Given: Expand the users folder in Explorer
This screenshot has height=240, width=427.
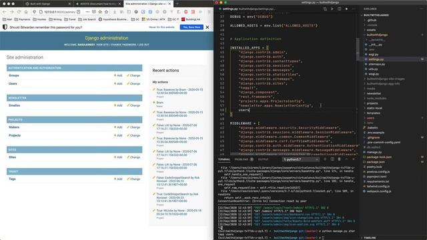Looking at the screenshot, I should pyautogui.click(x=370, y=118).
